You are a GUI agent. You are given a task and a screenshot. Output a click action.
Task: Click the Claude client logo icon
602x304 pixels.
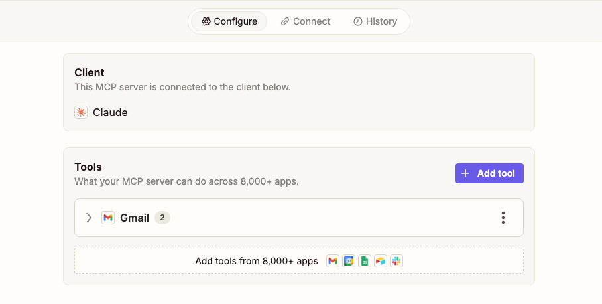point(81,112)
